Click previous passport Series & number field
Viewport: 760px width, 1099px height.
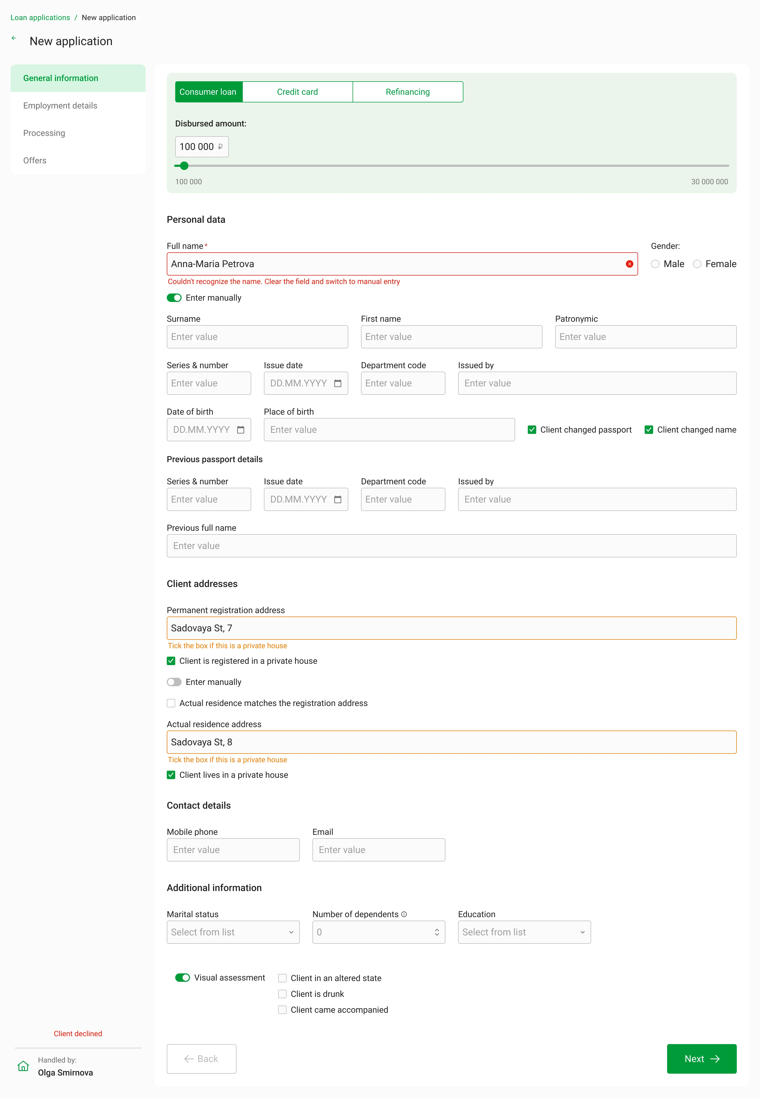[x=208, y=500]
